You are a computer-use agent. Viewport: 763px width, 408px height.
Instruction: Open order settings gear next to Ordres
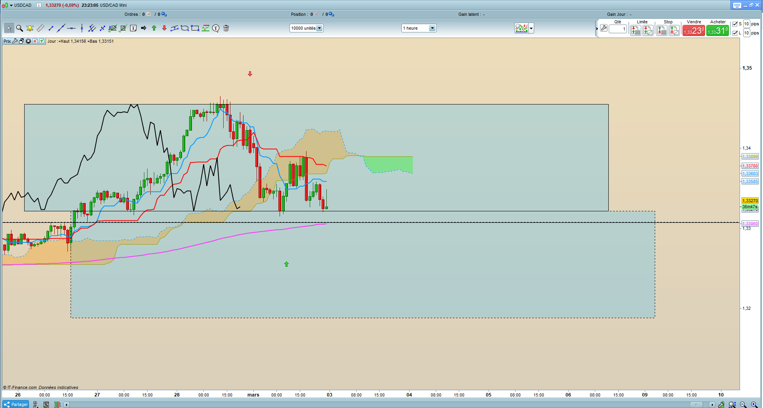point(164,14)
